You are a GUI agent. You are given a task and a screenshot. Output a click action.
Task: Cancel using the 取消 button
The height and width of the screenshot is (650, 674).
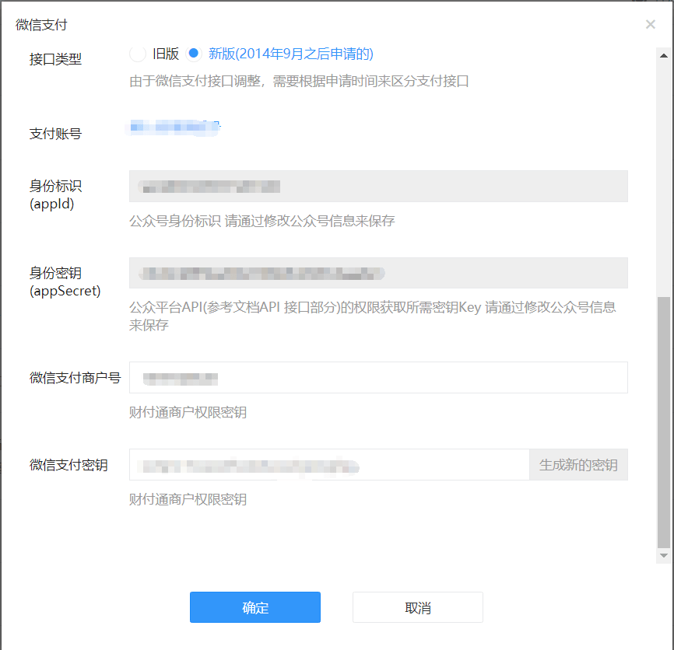click(x=418, y=607)
